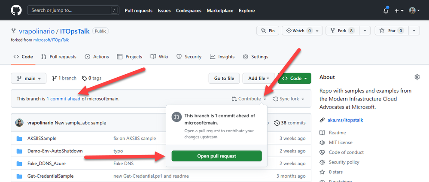The height and width of the screenshot is (182, 429).
Task: Click the pull request icon in popup
Action: tap(177, 117)
